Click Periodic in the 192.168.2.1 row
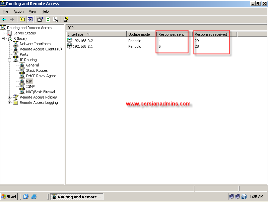Viewport: 268px width, 202px height. pyautogui.click(x=135, y=46)
